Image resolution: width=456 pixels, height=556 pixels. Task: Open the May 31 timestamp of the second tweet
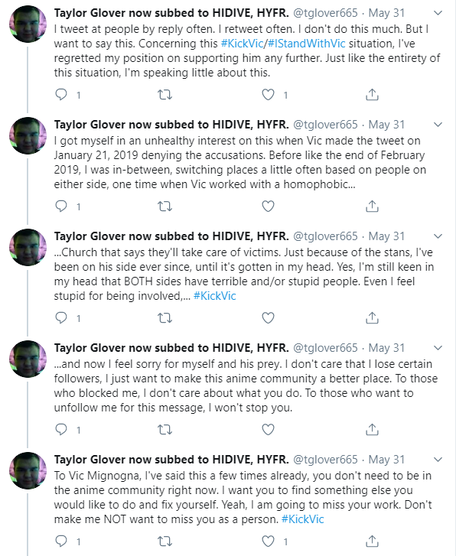coord(386,125)
